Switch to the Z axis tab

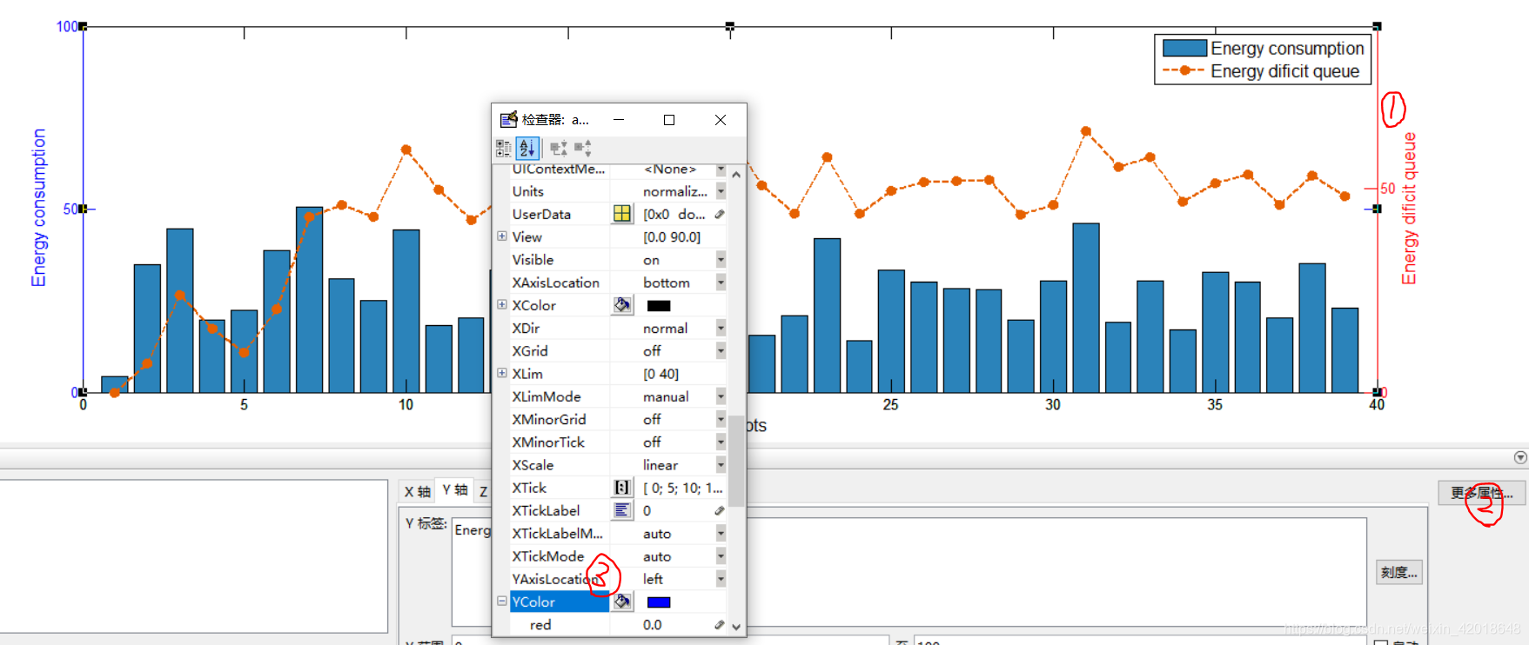tap(483, 491)
